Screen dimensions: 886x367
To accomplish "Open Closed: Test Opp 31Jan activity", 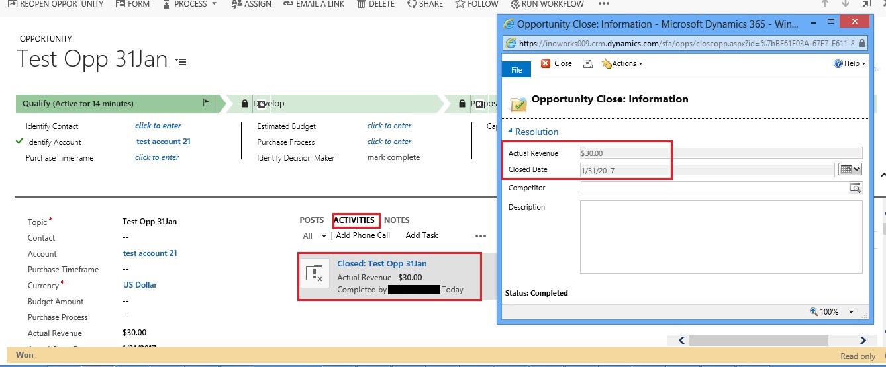I will (382, 263).
